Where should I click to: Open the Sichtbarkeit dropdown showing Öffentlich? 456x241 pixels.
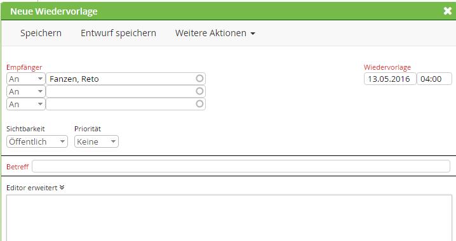[37, 141]
